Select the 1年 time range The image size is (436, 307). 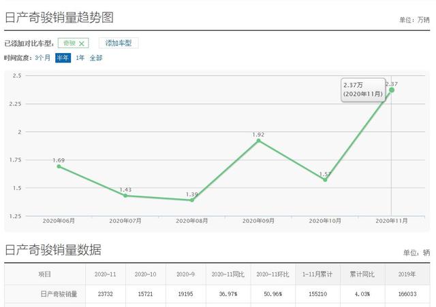point(80,58)
